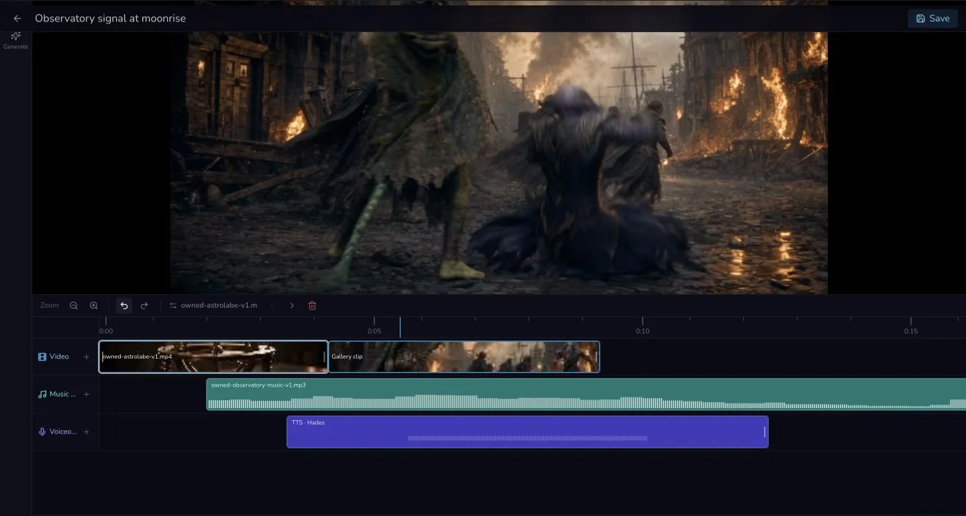Screen dimensions: 966x516
Task: Click the 0:15 mark on the ruler
Action: click(x=910, y=331)
